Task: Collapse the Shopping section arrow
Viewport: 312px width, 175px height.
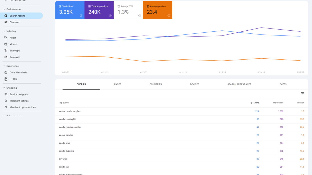Action: pyautogui.click(x=4, y=88)
